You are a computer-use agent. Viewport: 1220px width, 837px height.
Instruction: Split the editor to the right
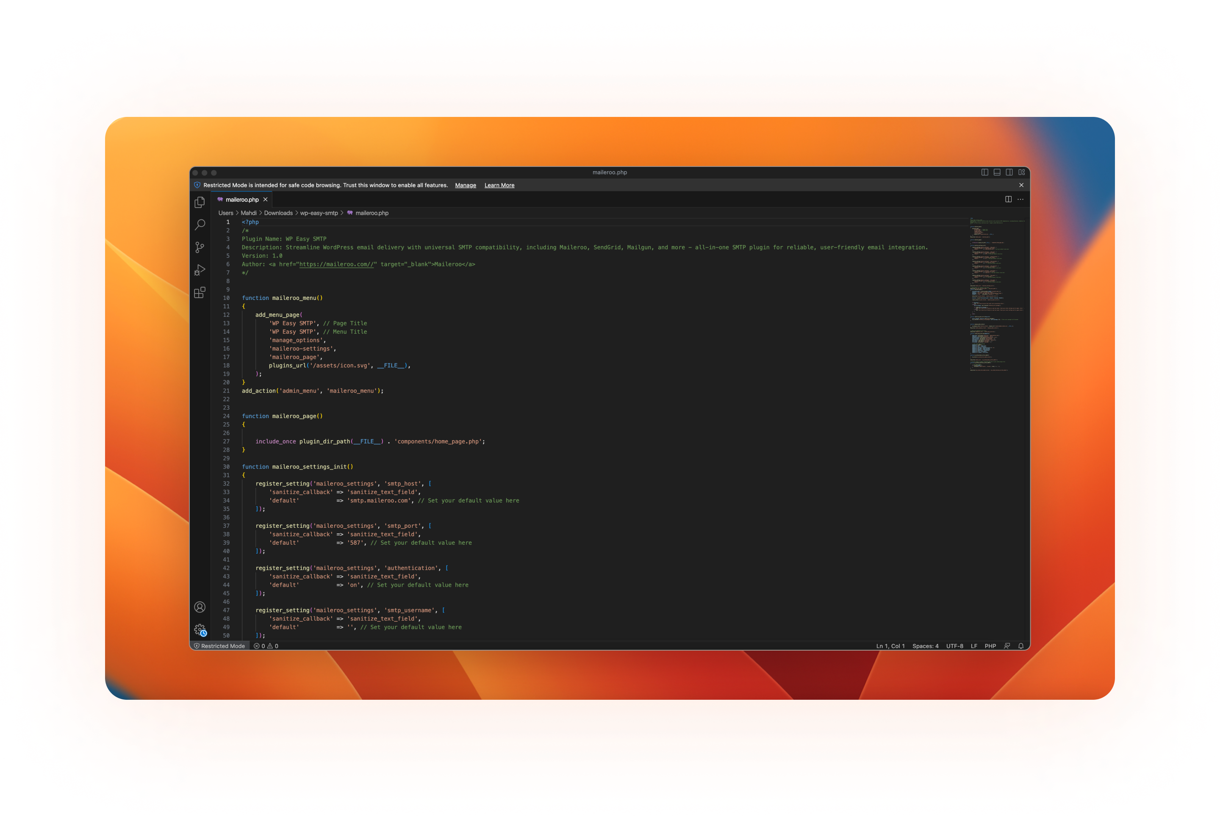click(1009, 200)
